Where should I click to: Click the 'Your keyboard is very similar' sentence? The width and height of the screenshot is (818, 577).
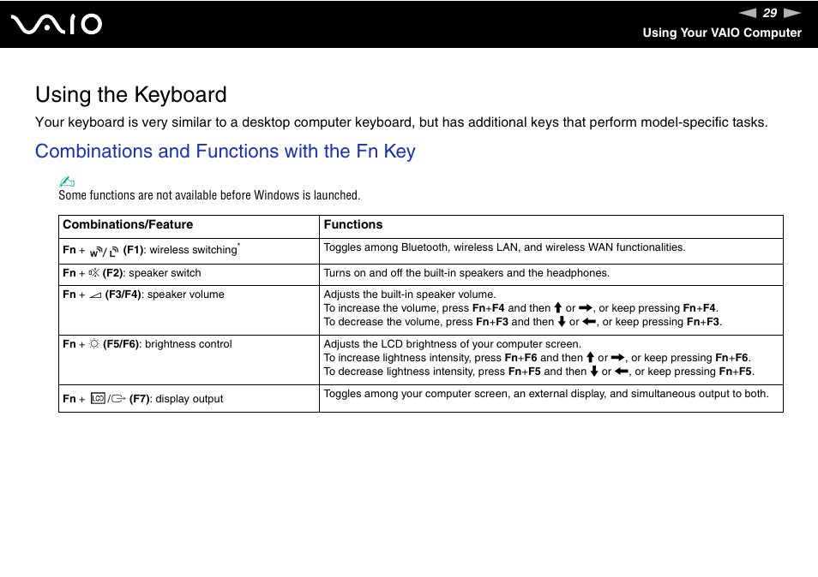pyautogui.click(x=401, y=122)
